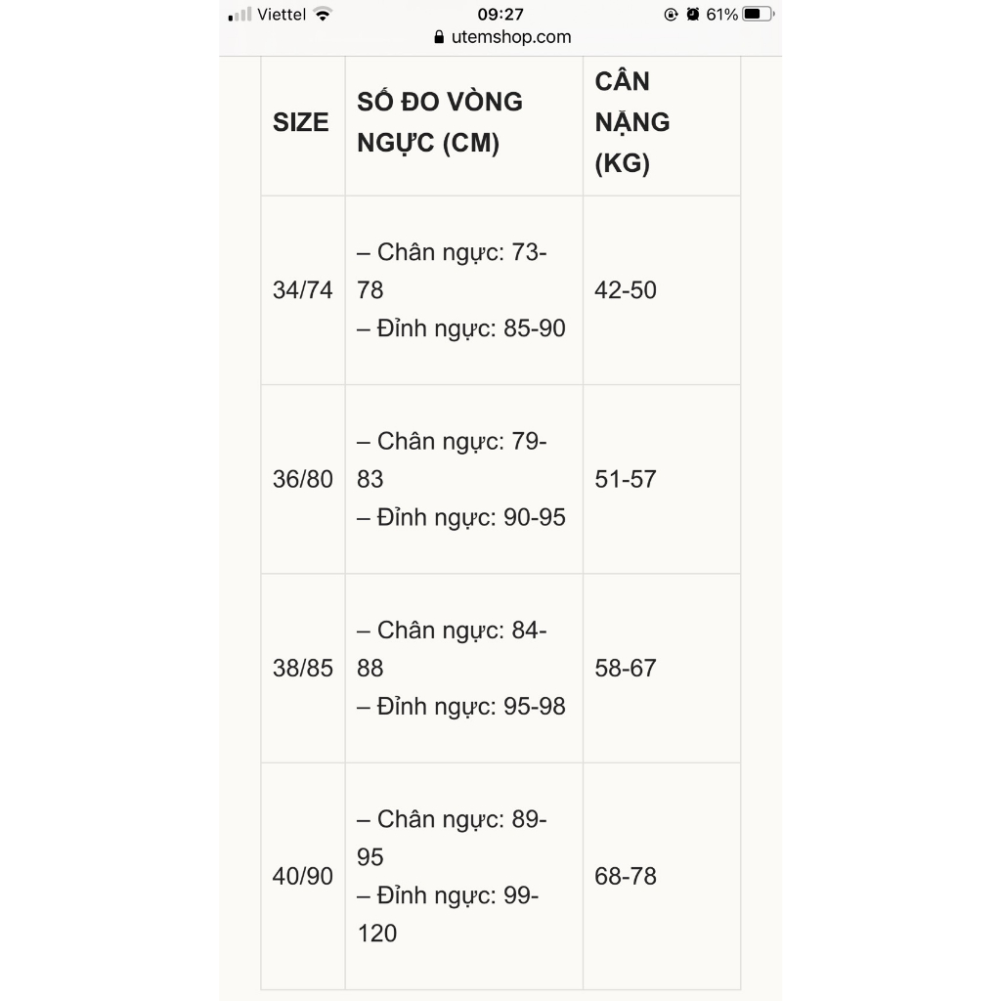Select the SỐ ĐO VÒNG NGỰC (CM) header
This screenshot has height=1001, width=1001.
click(440, 122)
